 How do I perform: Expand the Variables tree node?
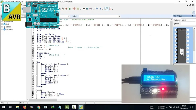(2, 29)
